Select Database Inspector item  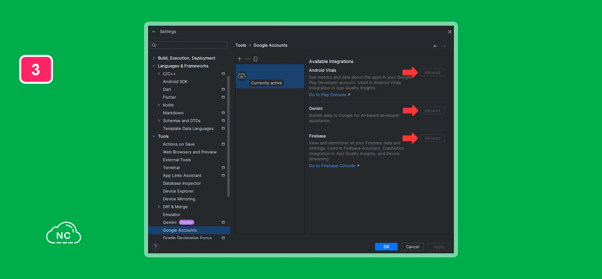point(182,183)
